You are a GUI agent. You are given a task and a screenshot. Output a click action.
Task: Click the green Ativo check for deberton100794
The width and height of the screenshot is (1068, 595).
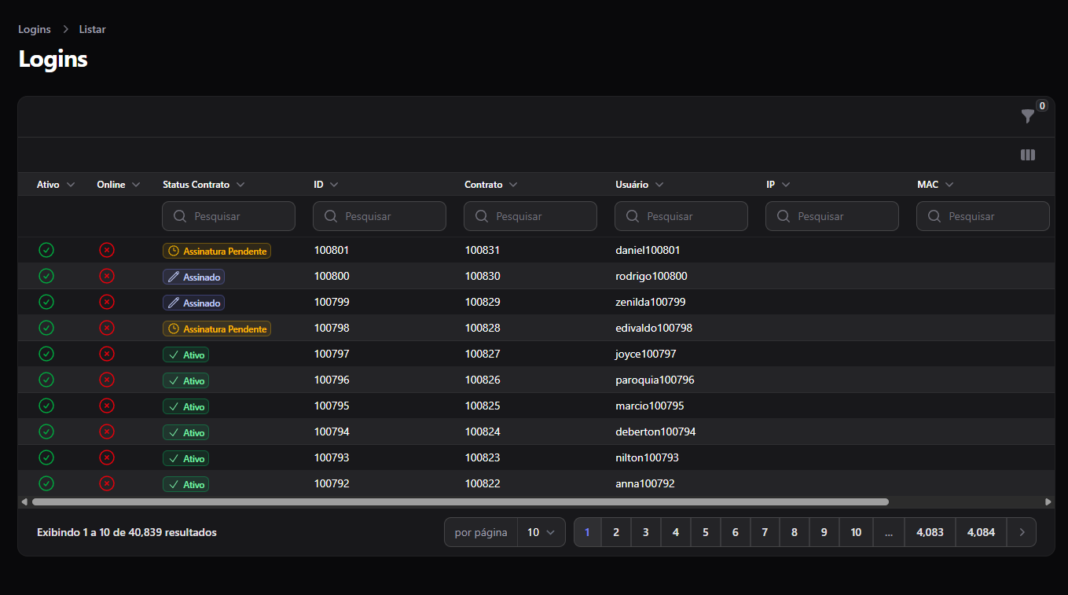coord(46,432)
